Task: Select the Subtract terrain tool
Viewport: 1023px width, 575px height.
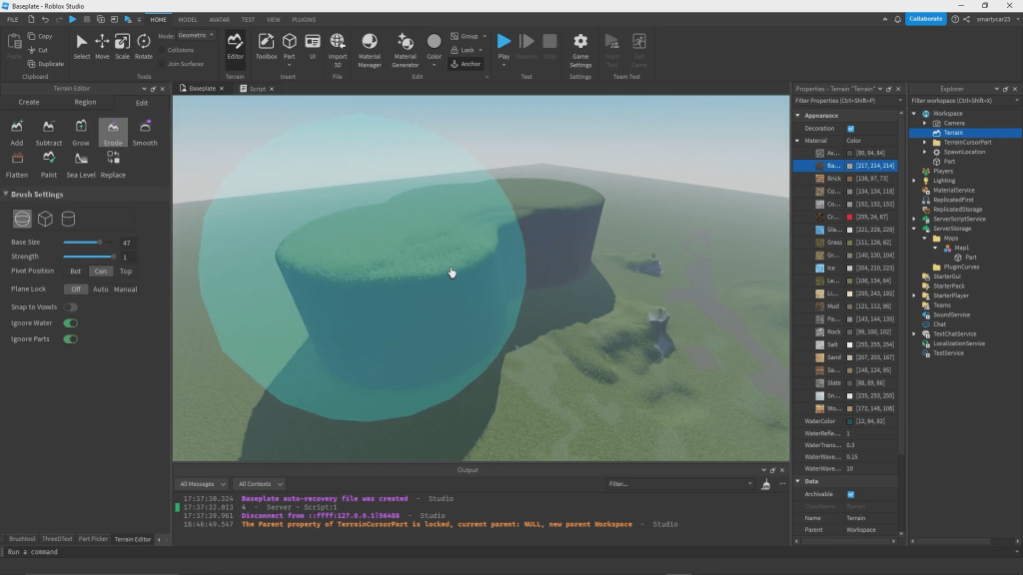Action: click(x=48, y=133)
